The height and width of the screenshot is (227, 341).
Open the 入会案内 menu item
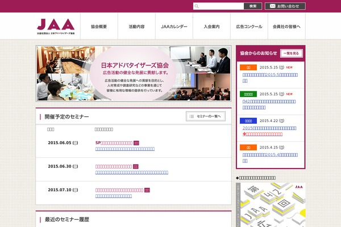pos(211,27)
